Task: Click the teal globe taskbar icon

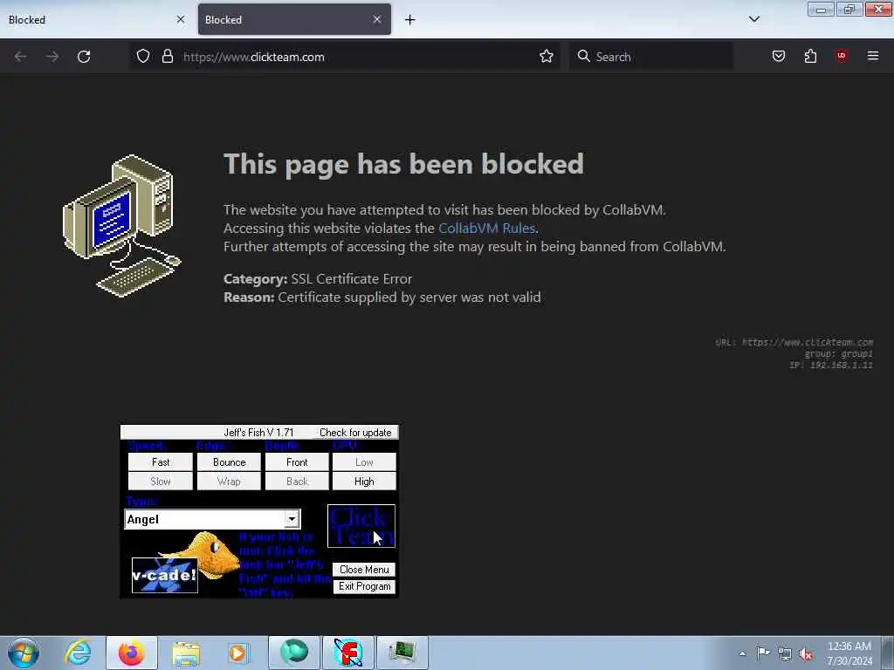Action: pyautogui.click(x=294, y=653)
